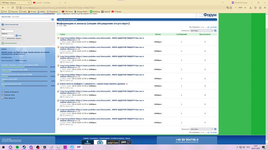Screen dimensions: 268x150
Task: Open Steam from the taskbar
Action: click(24, 147)
